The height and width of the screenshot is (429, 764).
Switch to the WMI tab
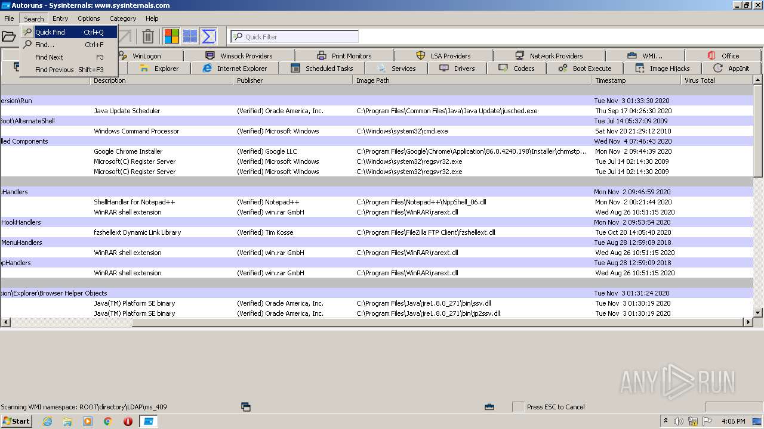point(645,56)
